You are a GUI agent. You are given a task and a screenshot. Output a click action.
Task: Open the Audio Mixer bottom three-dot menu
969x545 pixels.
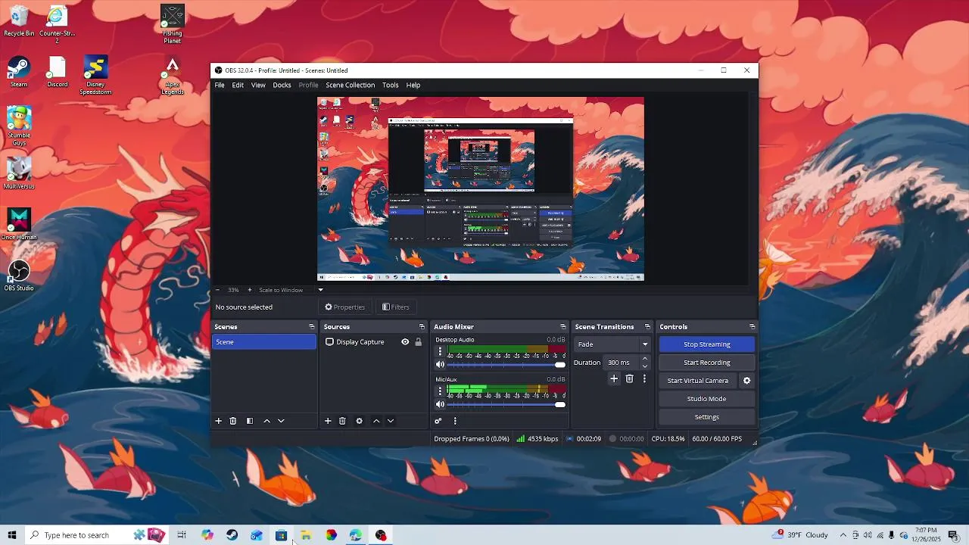click(455, 421)
